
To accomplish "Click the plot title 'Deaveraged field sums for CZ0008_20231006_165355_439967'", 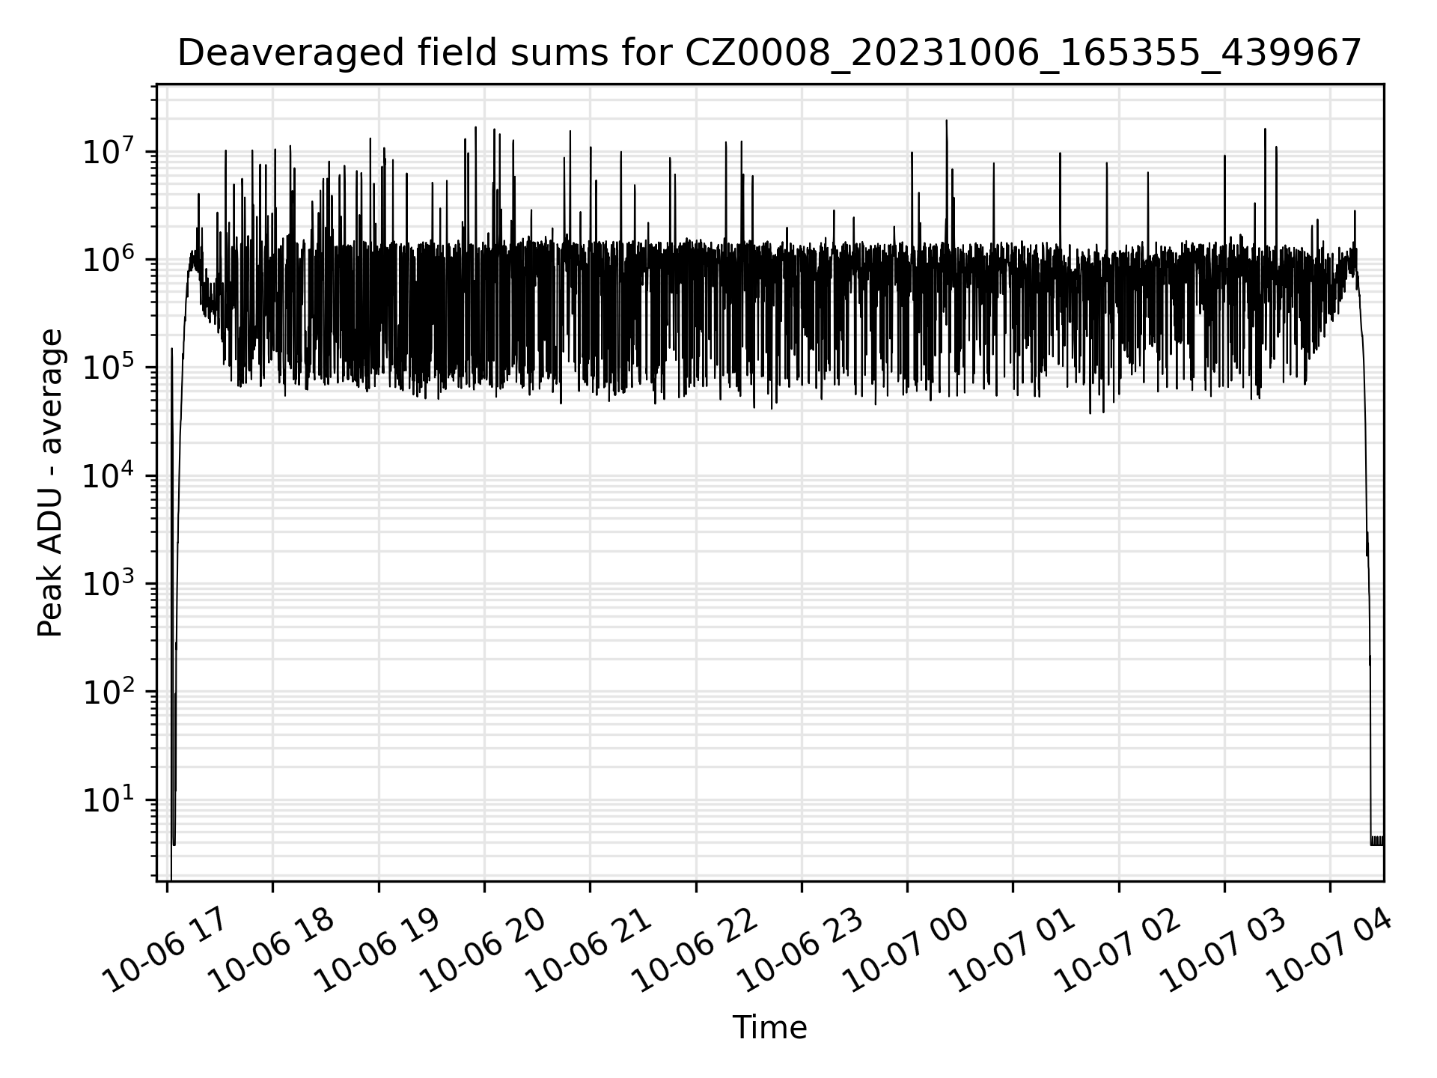I will pos(769,53).
